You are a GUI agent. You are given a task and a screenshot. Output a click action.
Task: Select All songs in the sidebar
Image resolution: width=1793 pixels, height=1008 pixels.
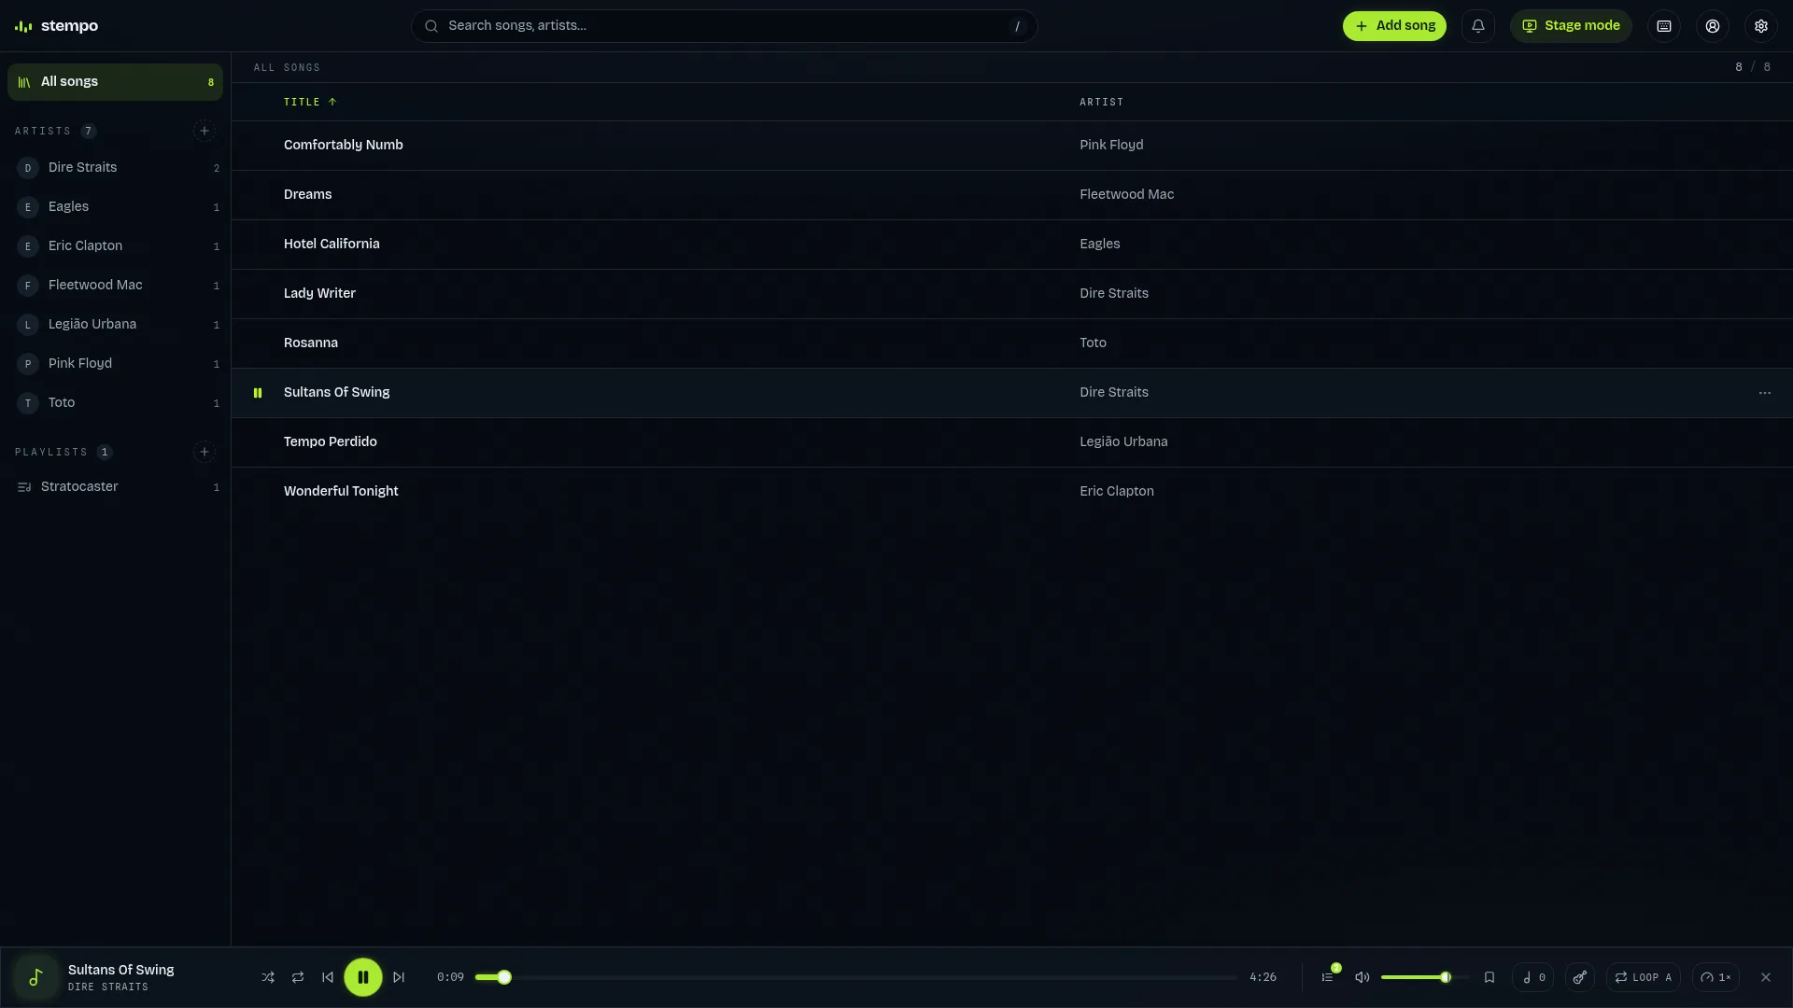(x=116, y=82)
